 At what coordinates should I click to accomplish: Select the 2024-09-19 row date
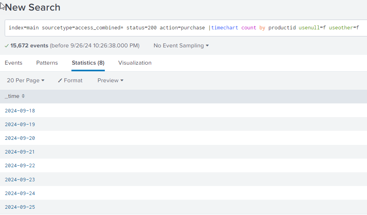point(20,125)
